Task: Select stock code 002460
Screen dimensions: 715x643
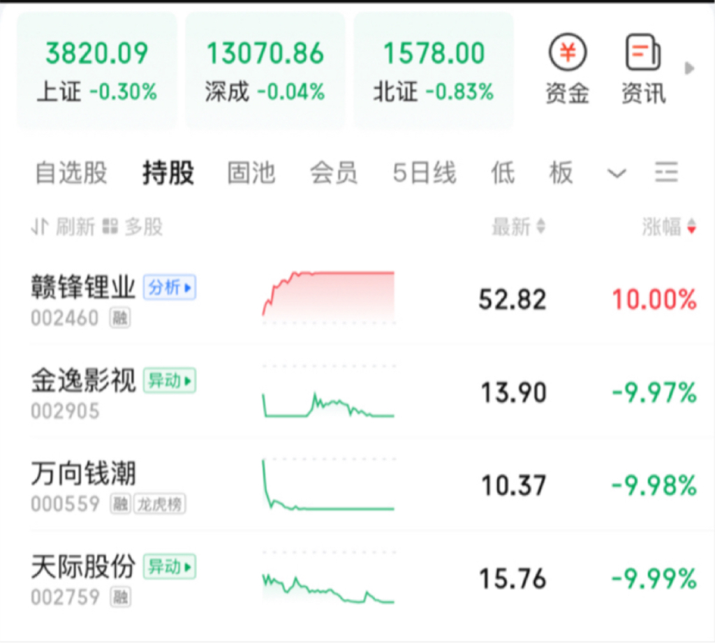Action: (65, 318)
